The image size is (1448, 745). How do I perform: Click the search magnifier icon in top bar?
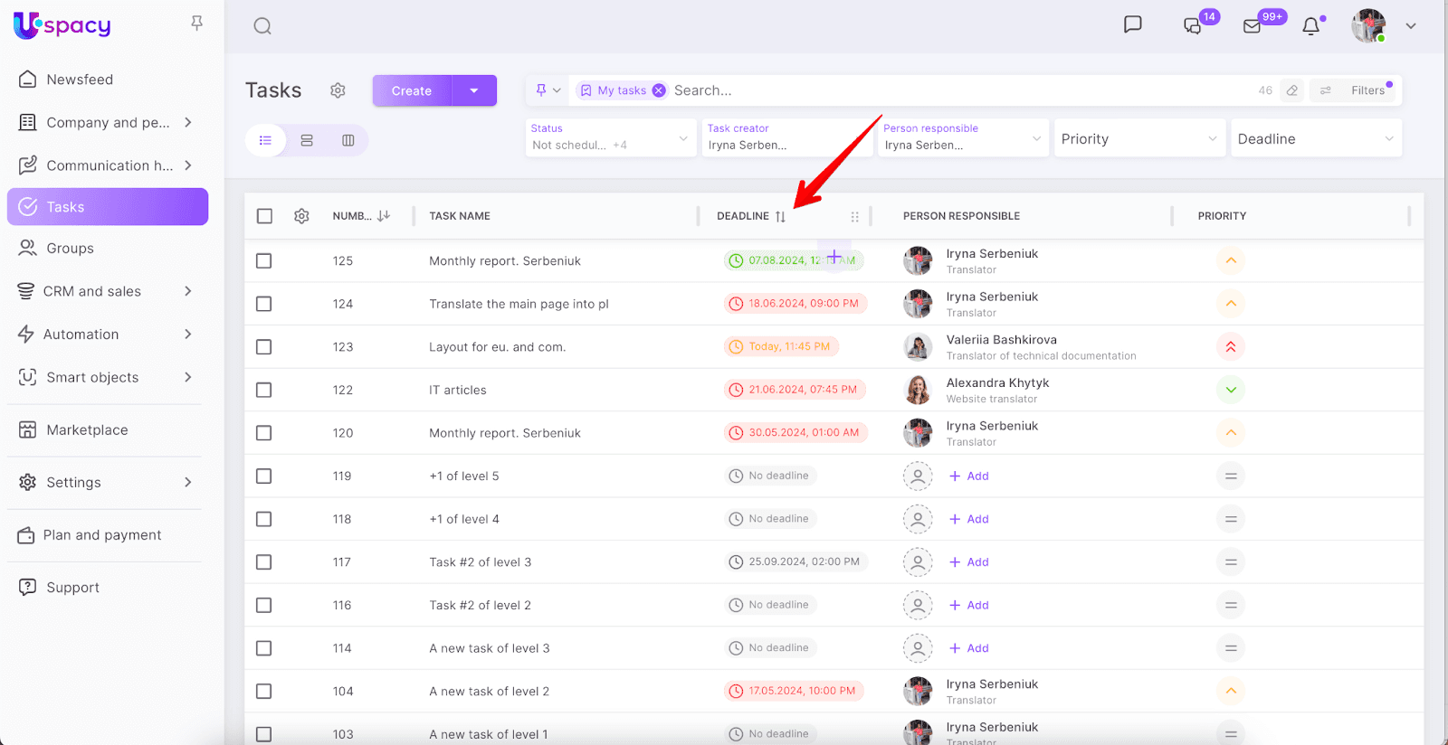pos(262,26)
